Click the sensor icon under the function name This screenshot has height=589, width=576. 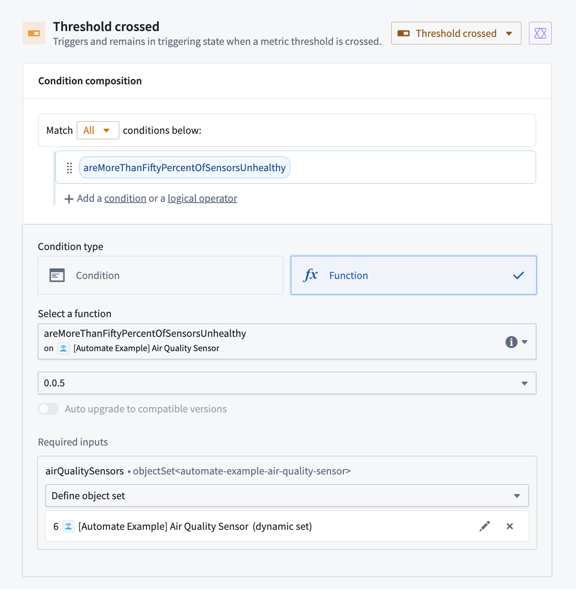pos(63,348)
